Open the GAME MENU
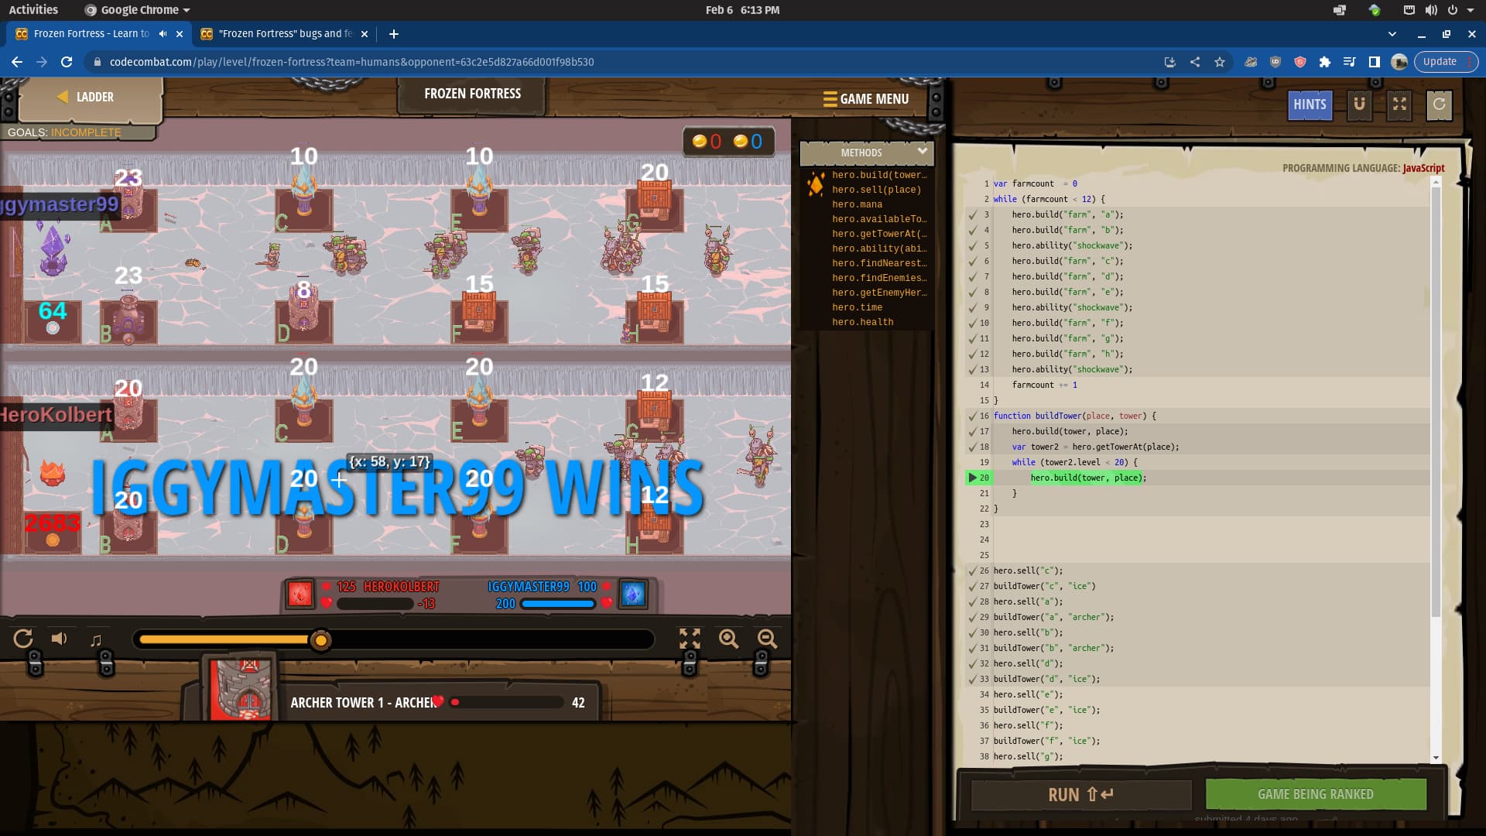 pyautogui.click(x=866, y=99)
